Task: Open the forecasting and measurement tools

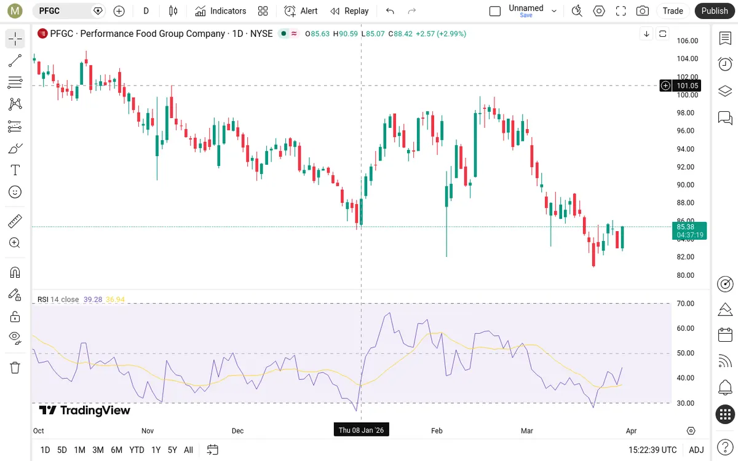Action: pyautogui.click(x=15, y=127)
